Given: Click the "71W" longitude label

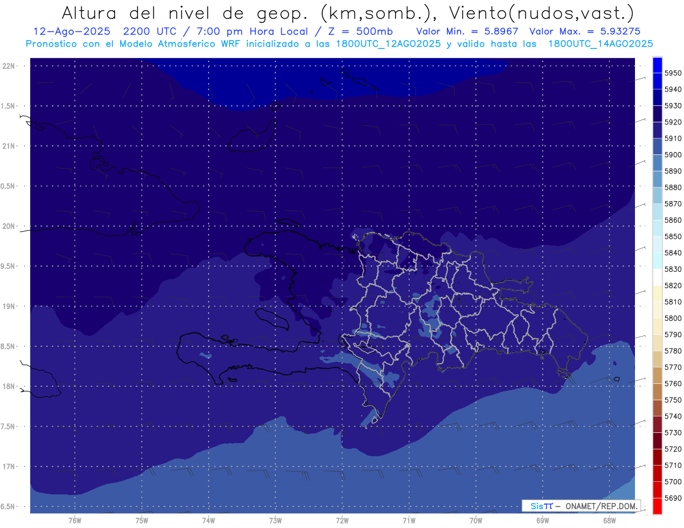Looking at the screenshot, I should click(x=409, y=520).
